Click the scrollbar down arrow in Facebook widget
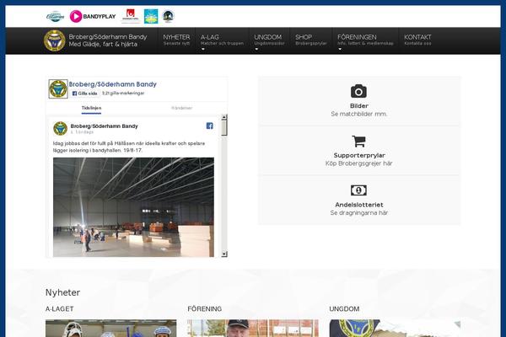The width and height of the screenshot is (506, 337). click(x=224, y=254)
